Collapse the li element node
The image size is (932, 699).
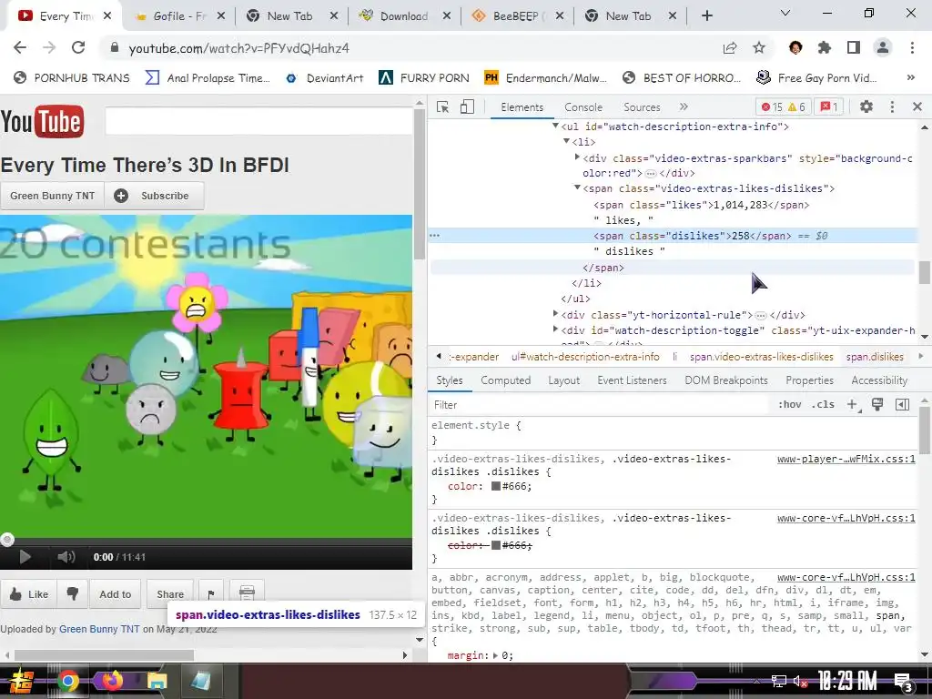coord(566,141)
